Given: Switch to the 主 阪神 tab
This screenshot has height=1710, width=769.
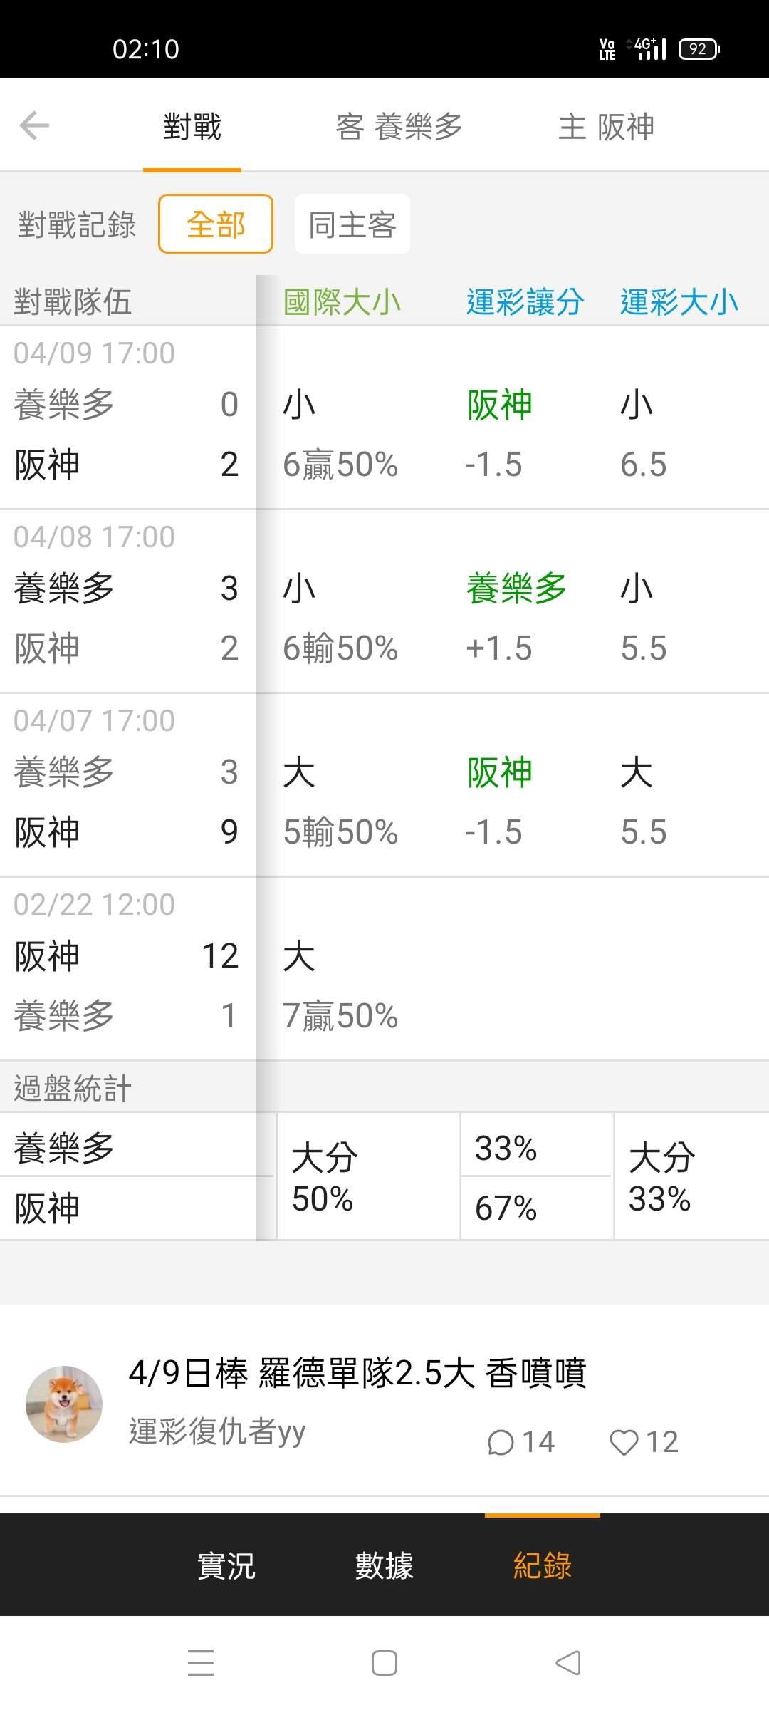Looking at the screenshot, I should 606,127.
